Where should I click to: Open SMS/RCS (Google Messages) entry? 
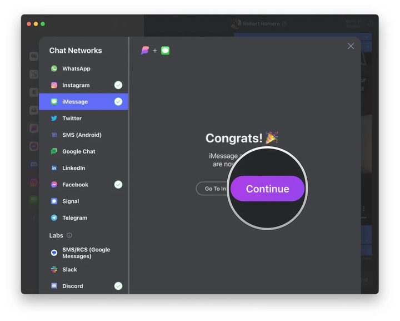(86, 253)
